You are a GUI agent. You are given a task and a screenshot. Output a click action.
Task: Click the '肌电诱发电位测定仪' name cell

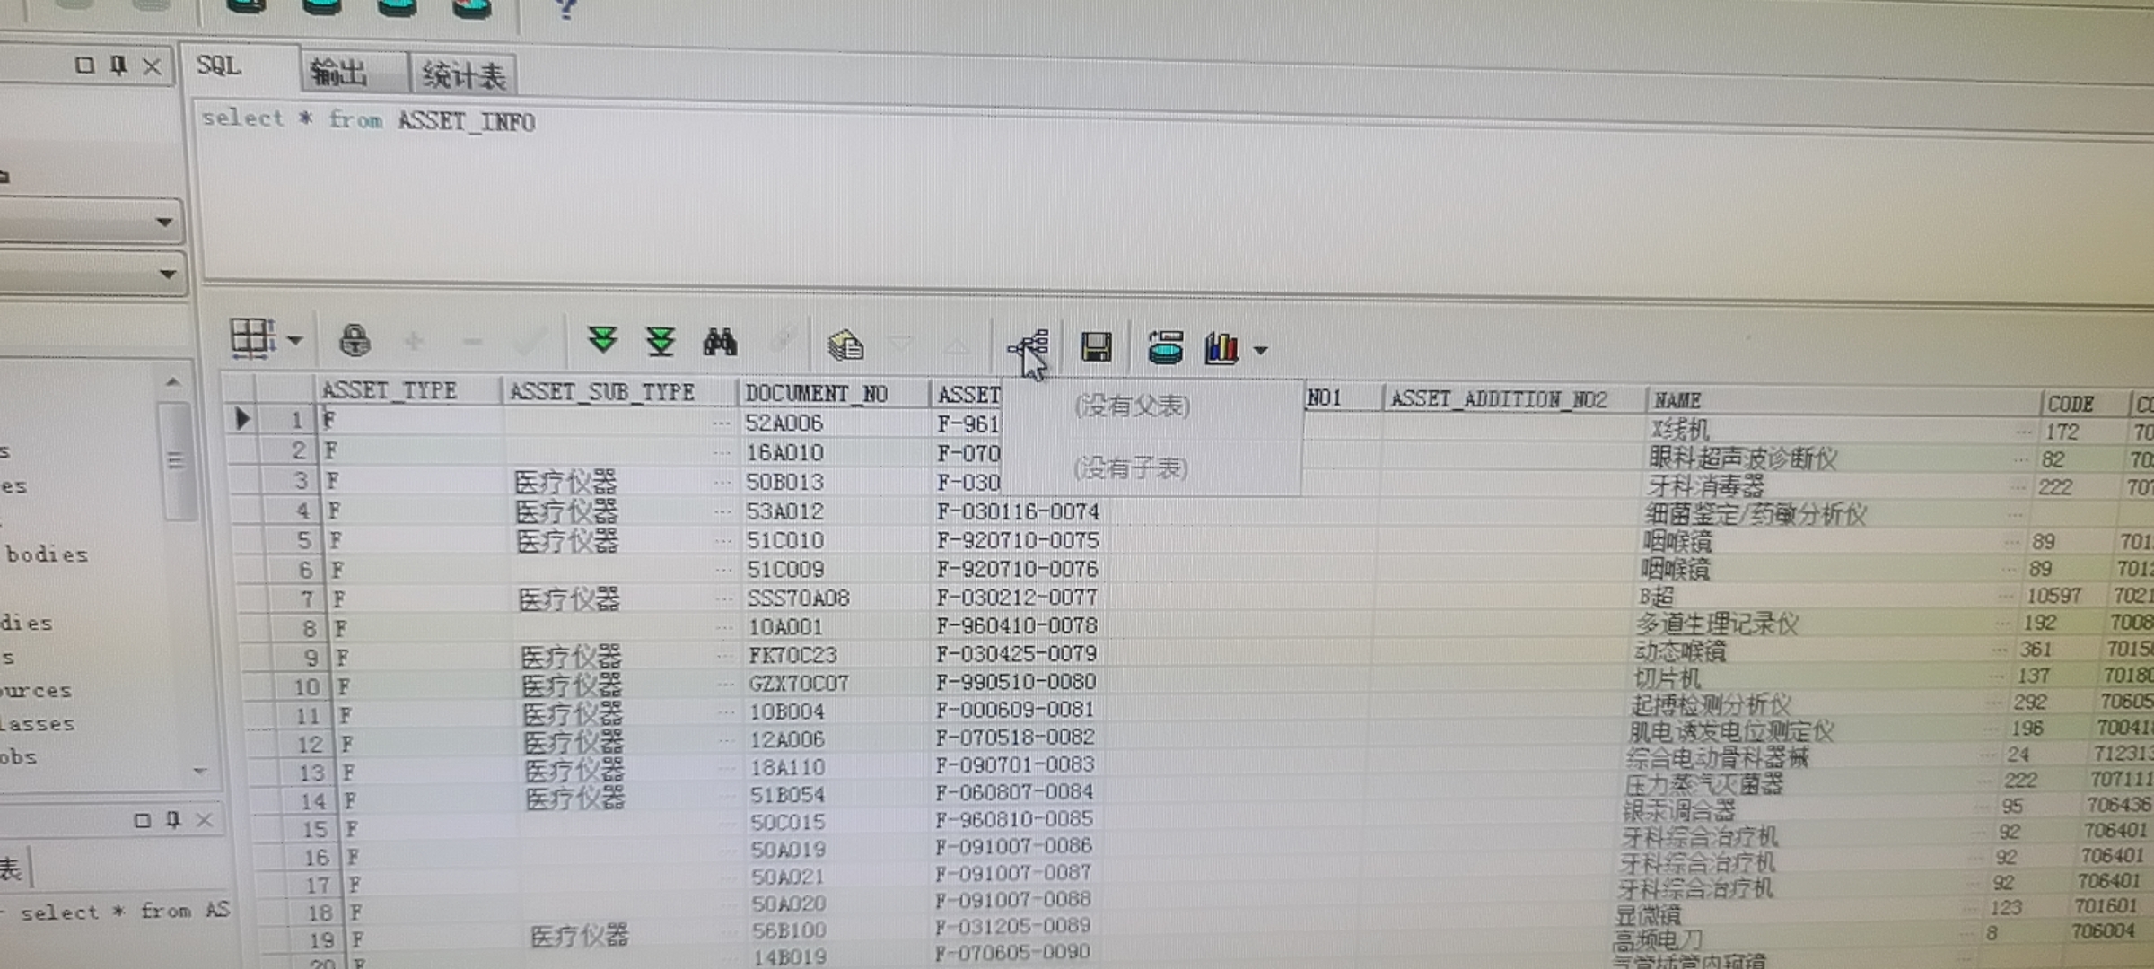pyautogui.click(x=1731, y=731)
